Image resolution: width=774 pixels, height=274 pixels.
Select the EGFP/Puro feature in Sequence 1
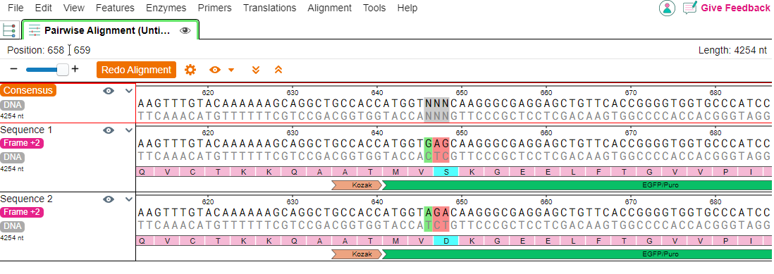pos(577,185)
